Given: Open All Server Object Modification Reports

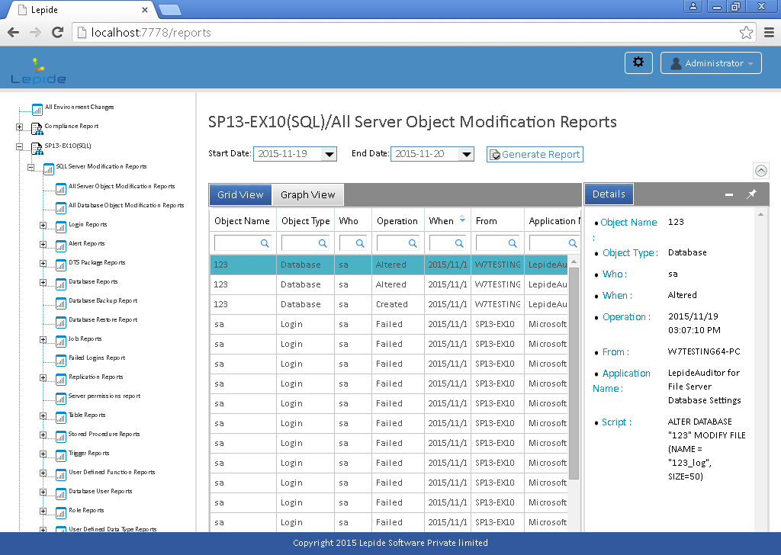Looking at the screenshot, I should tap(121, 186).
